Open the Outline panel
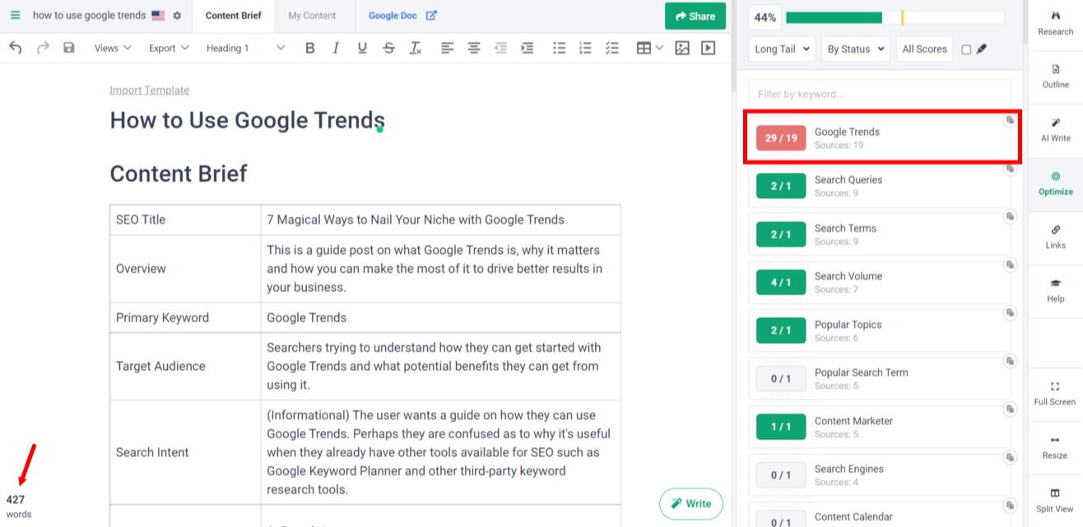The width and height of the screenshot is (1083, 527). [x=1054, y=77]
